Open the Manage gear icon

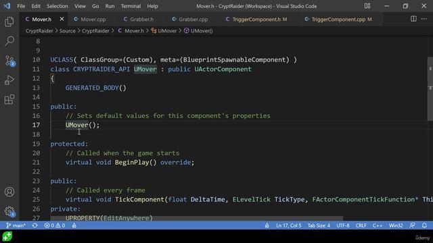click(10, 211)
